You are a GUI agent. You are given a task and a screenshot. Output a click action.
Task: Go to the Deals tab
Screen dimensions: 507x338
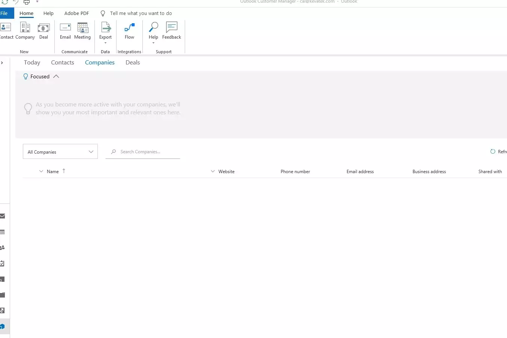click(x=133, y=63)
